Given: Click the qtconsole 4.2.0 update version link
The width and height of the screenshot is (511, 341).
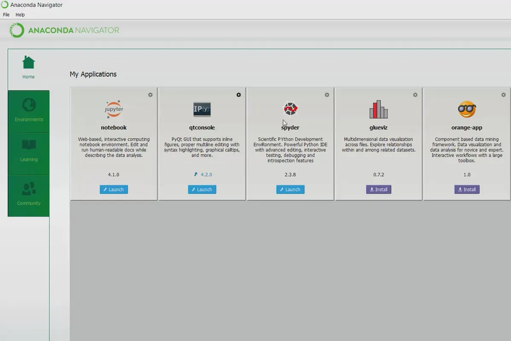Looking at the screenshot, I should 203,175.
